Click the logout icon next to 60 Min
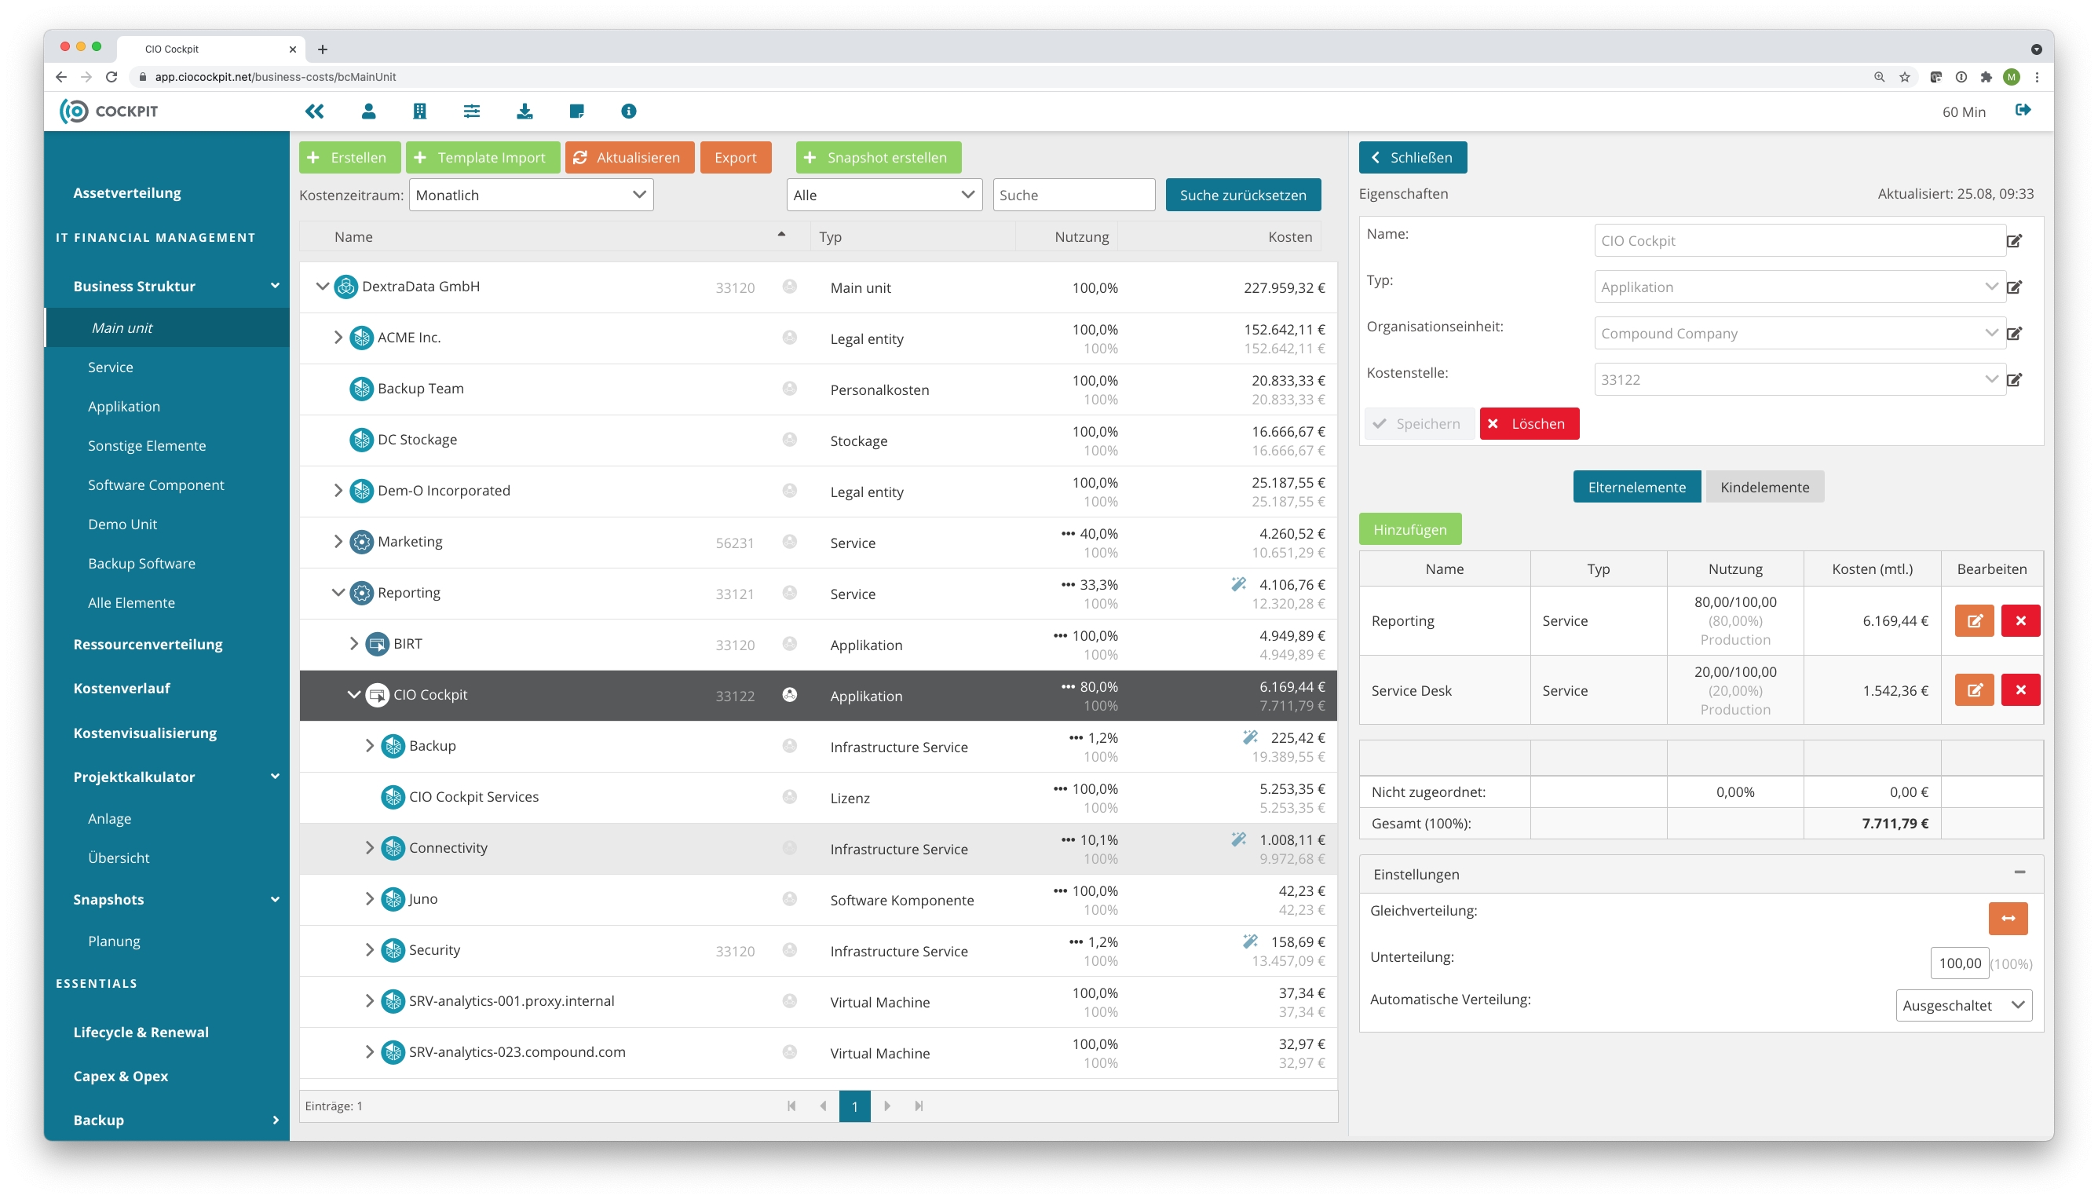 (2023, 111)
